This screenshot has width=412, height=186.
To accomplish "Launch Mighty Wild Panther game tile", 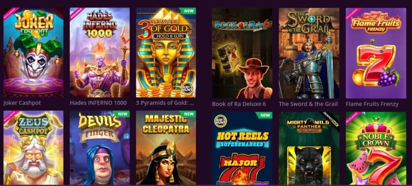I will click(x=309, y=148).
